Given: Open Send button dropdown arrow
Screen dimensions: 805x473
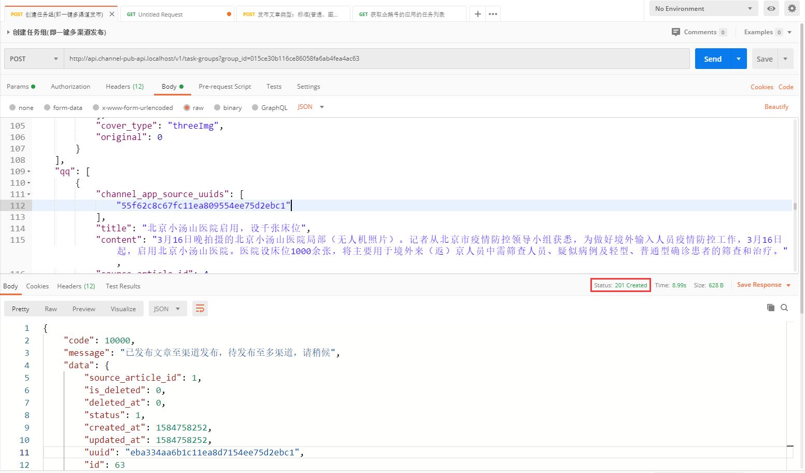Looking at the screenshot, I should (x=739, y=59).
